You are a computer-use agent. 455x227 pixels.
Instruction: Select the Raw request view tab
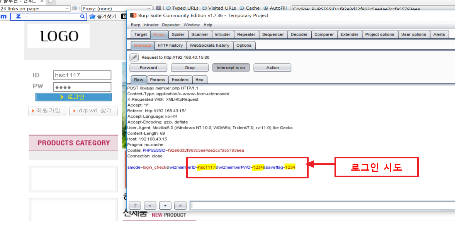tap(139, 80)
